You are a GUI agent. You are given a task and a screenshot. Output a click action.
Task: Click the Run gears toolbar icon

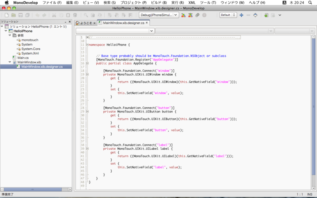197,15
